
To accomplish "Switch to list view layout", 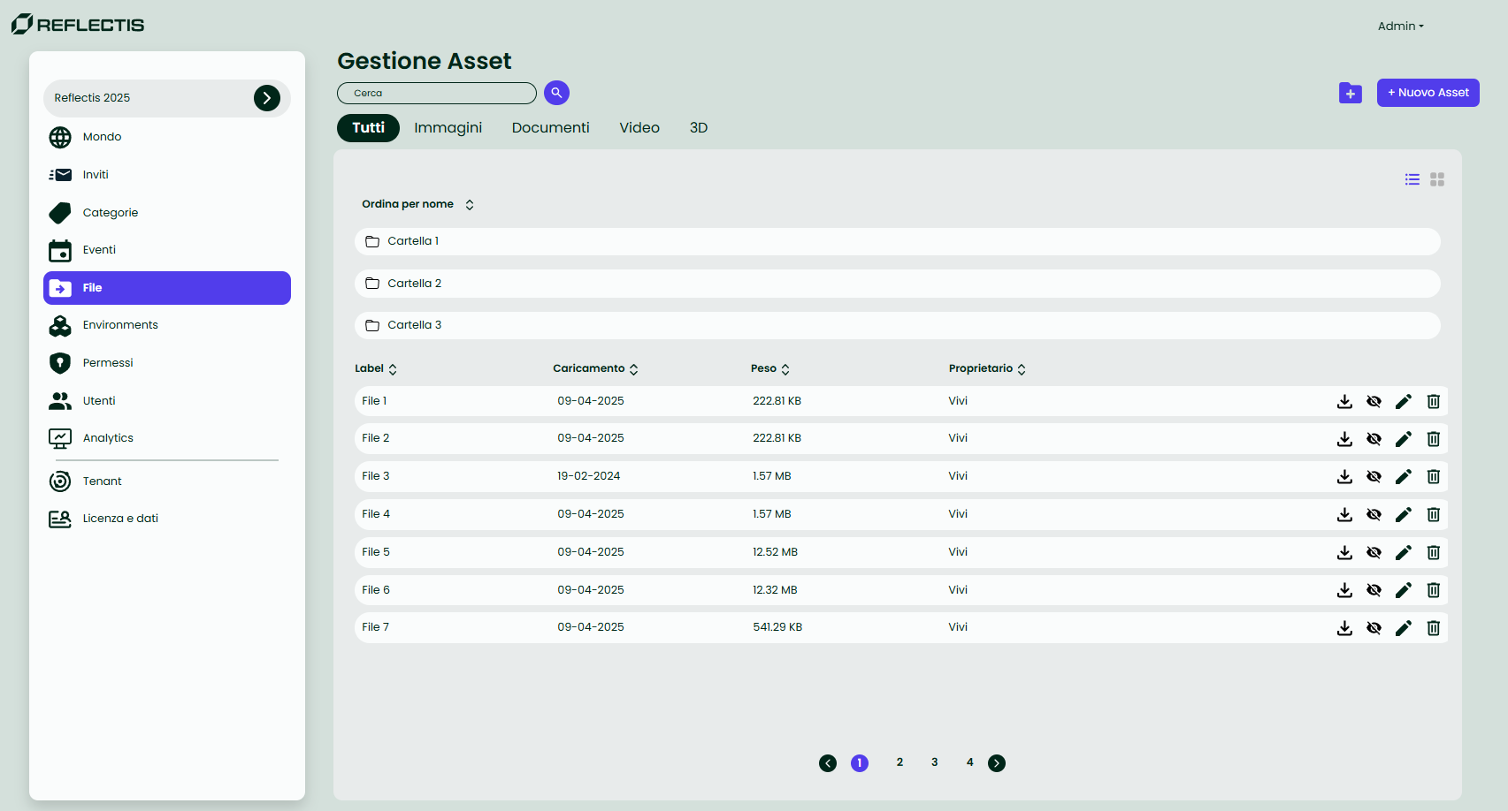I will (1412, 179).
